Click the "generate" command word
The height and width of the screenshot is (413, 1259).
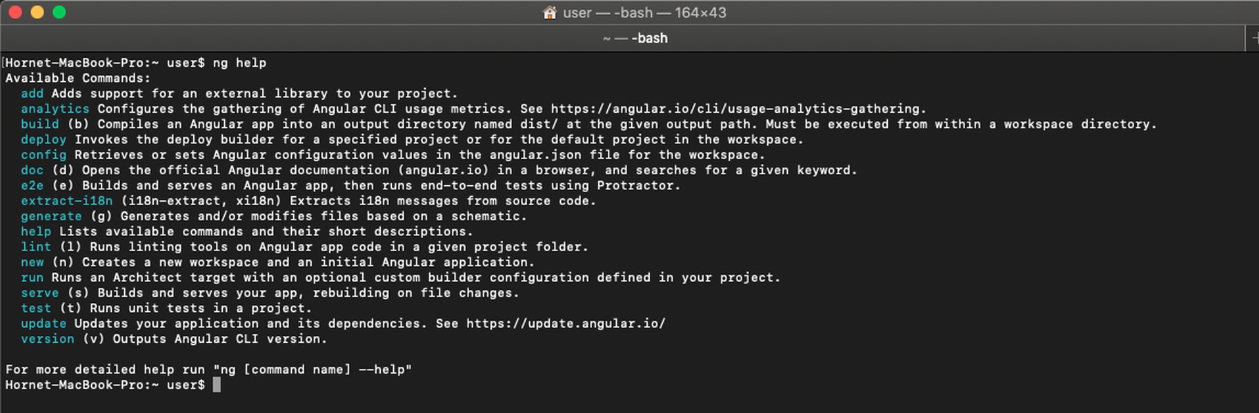(x=51, y=215)
